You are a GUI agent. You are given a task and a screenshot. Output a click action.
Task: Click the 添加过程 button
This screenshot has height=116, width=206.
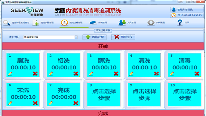coord(94,37)
